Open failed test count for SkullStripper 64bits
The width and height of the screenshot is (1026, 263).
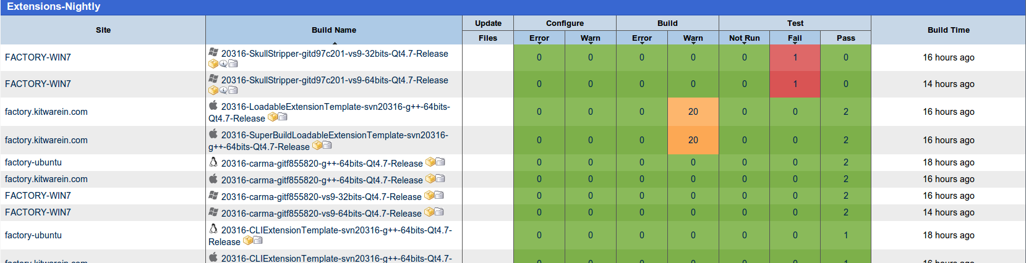click(x=795, y=84)
